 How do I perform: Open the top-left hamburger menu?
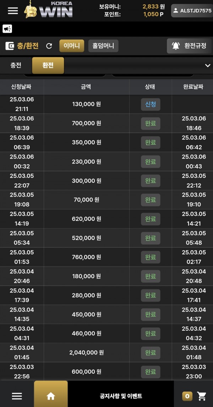tap(13, 11)
